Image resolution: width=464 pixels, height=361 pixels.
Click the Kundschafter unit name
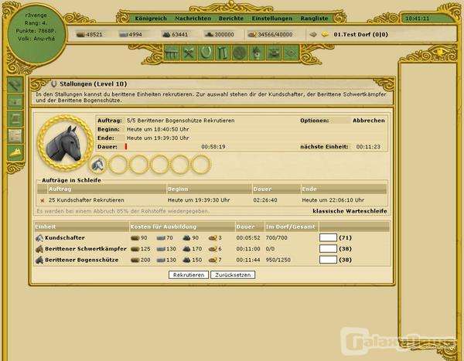(65, 238)
